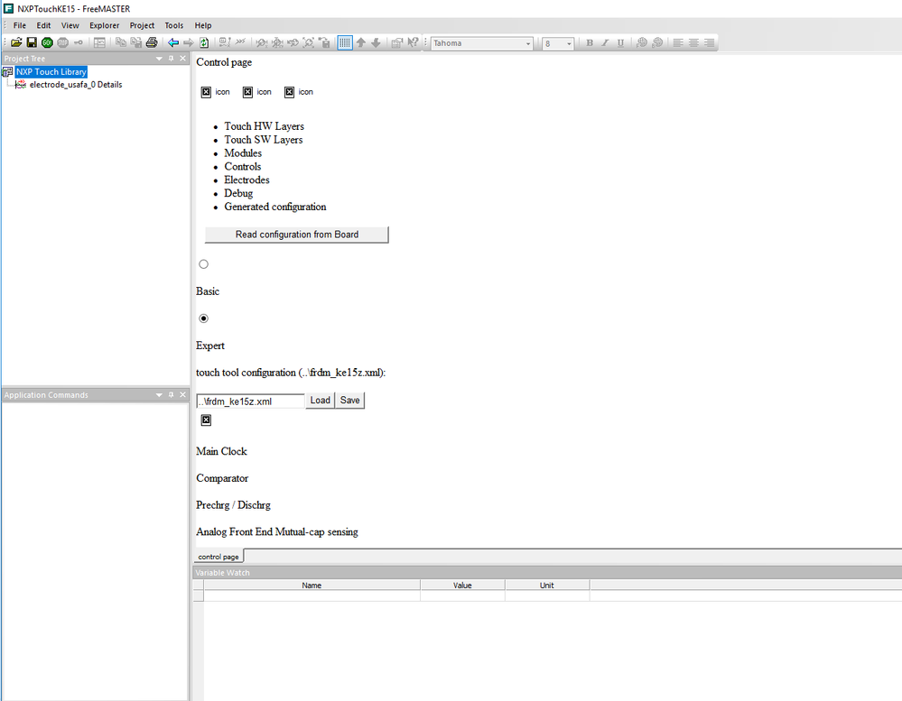Switch to the control page tab
The image size is (902, 701).
point(219,557)
